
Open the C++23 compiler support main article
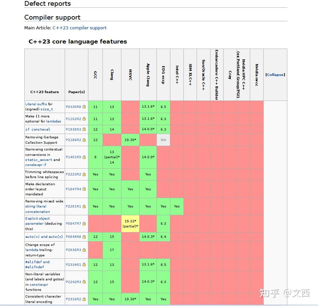click(x=80, y=28)
